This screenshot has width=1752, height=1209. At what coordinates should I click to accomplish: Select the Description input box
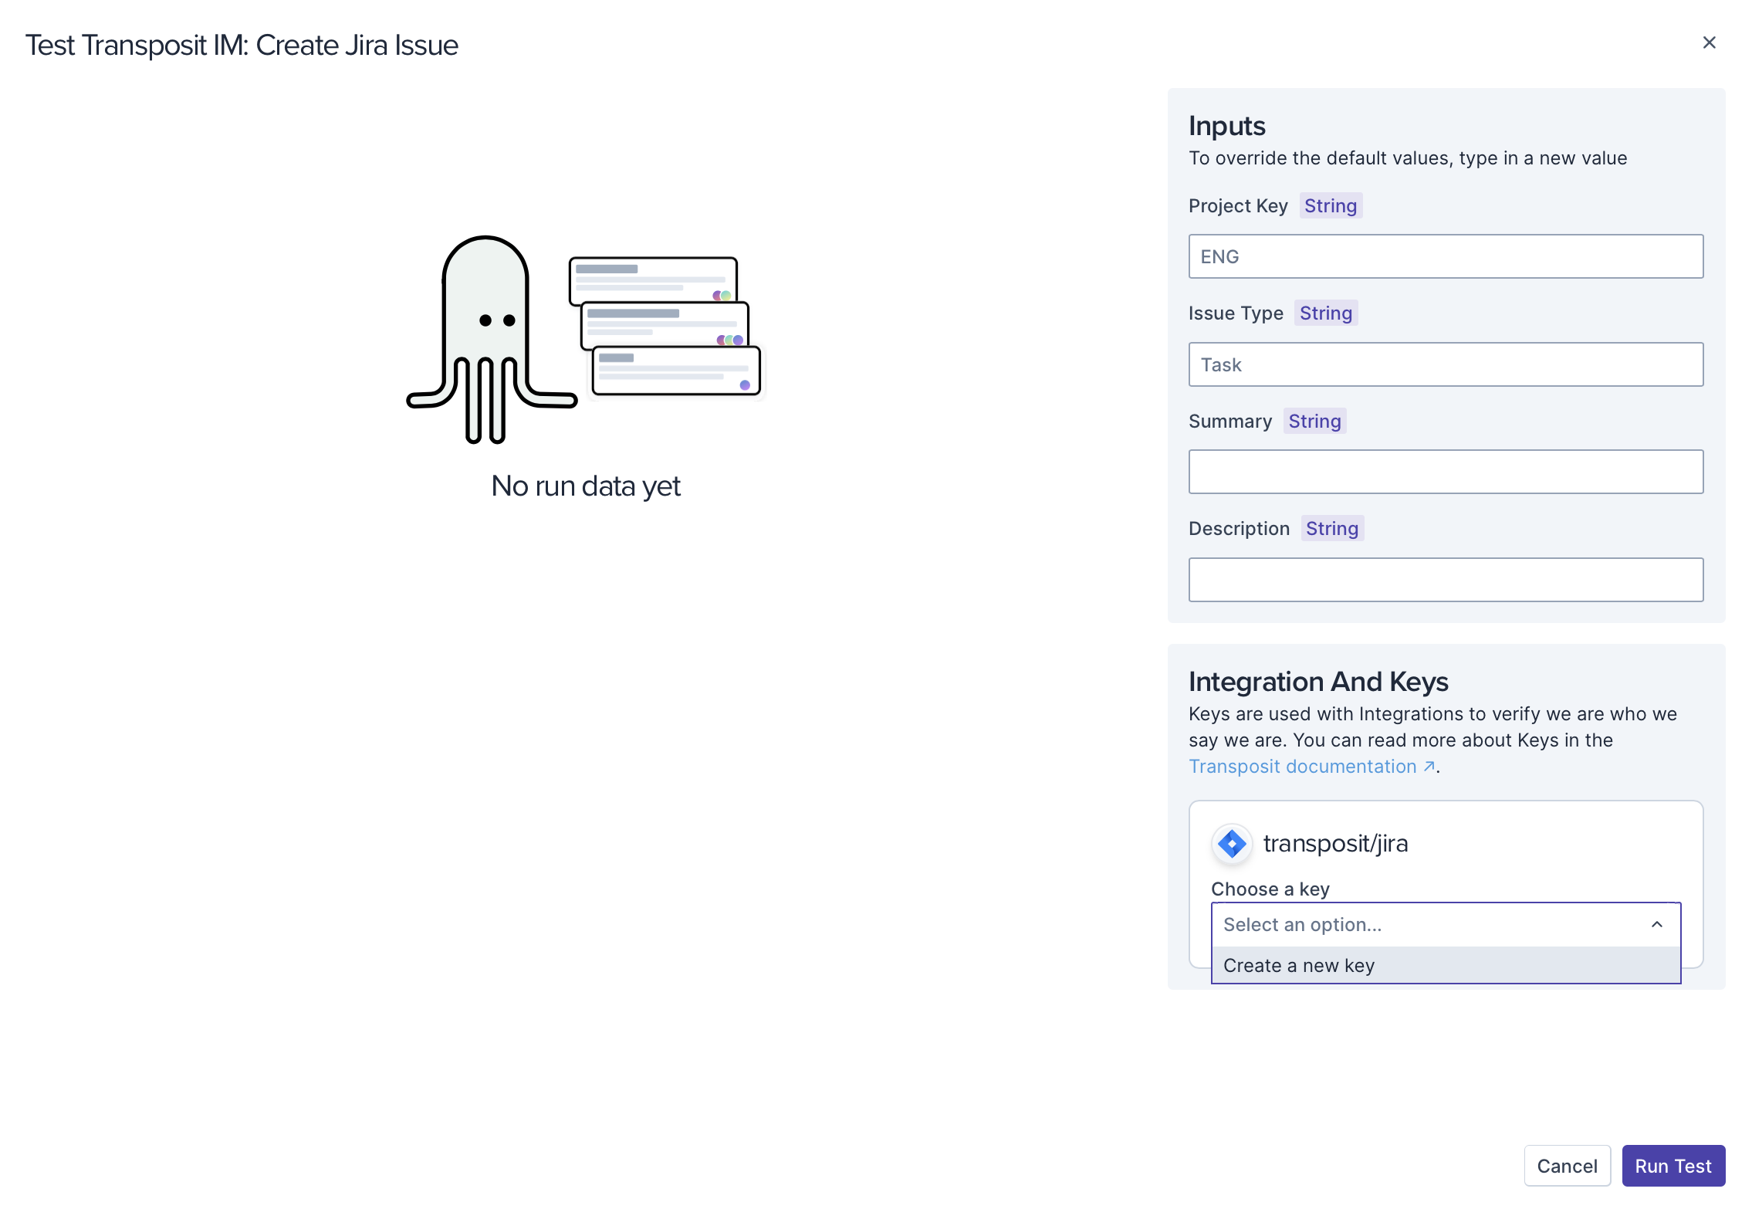pyautogui.click(x=1445, y=580)
